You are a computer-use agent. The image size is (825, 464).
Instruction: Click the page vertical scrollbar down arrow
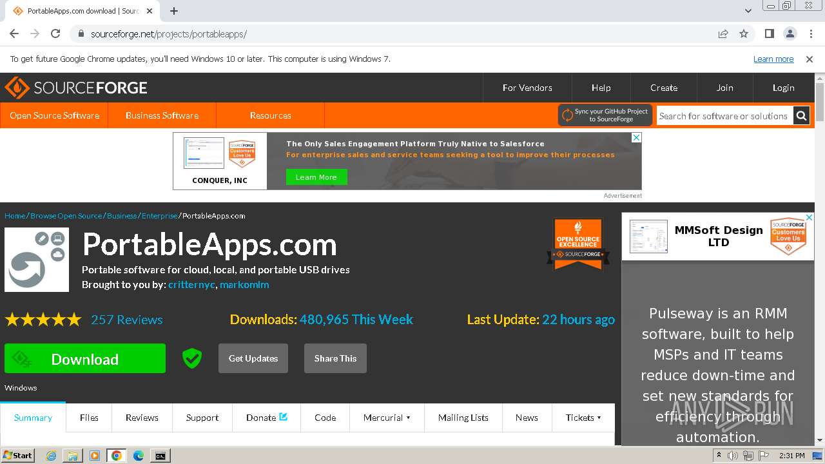pos(820,440)
